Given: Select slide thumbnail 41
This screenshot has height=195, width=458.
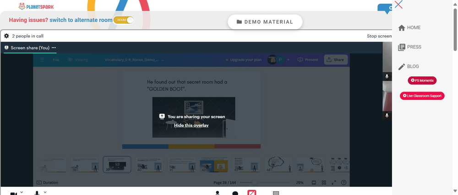Looking at the screenshot, I should (x=182, y=165).
